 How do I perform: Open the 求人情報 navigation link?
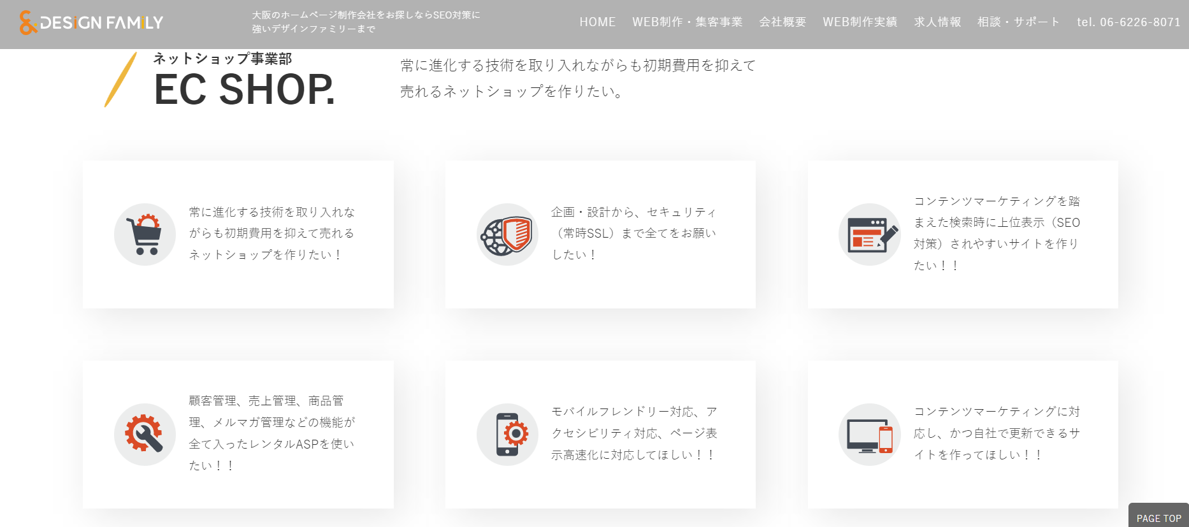(x=937, y=22)
